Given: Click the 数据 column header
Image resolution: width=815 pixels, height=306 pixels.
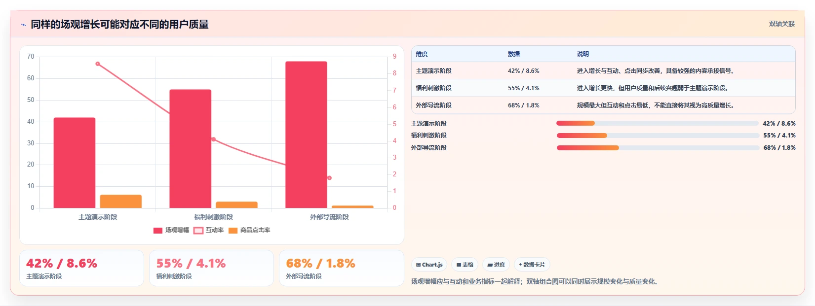Looking at the screenshot, I should [514, 54].
